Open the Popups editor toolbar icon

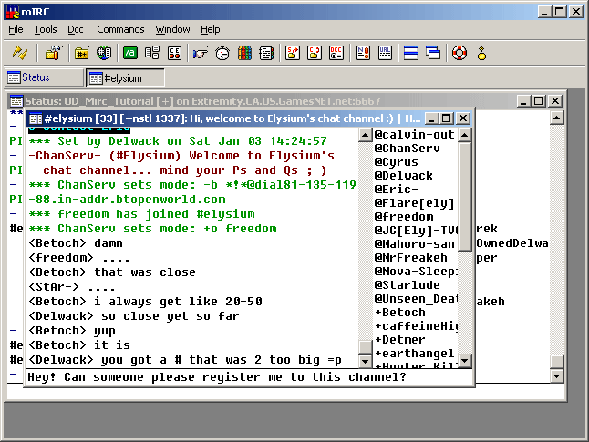tap(151, 53)
